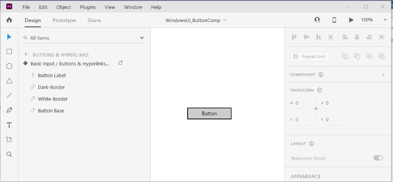This screenshot has width=393, height=182.
Task: Select the Button Base layer
Action: click(51, 111)
